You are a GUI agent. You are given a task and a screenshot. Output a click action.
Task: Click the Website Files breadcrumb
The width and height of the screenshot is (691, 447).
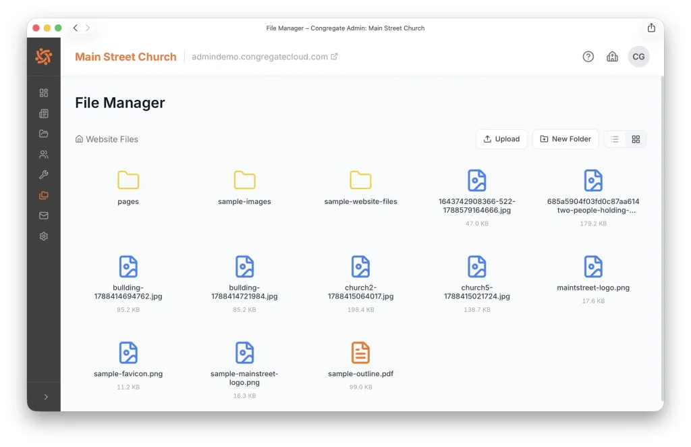[x=107, y=139]
